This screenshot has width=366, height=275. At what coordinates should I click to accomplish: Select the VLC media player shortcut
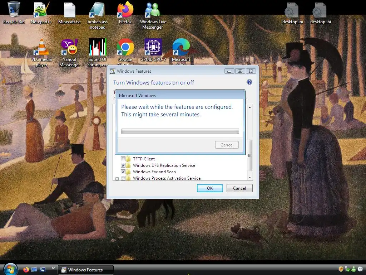click(41, 53)
